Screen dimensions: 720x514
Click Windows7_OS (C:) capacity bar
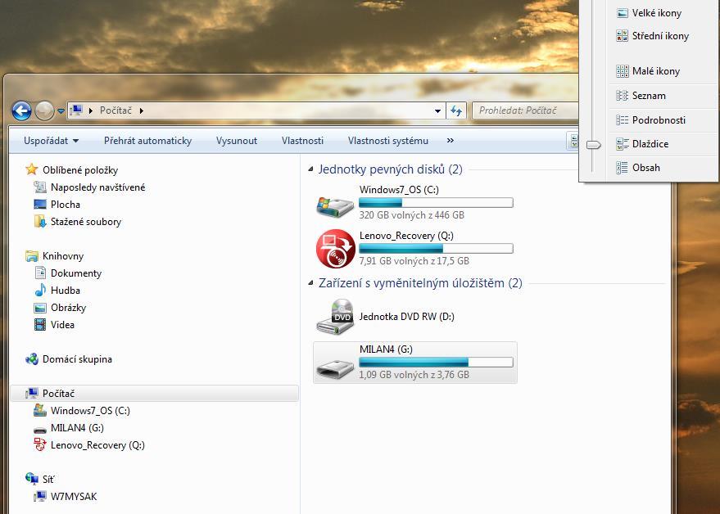[x=436, y=202]
